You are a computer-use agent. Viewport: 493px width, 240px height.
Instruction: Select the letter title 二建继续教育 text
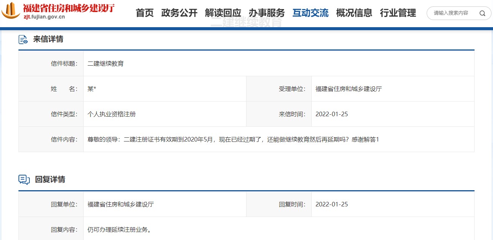tap(106, 63)
